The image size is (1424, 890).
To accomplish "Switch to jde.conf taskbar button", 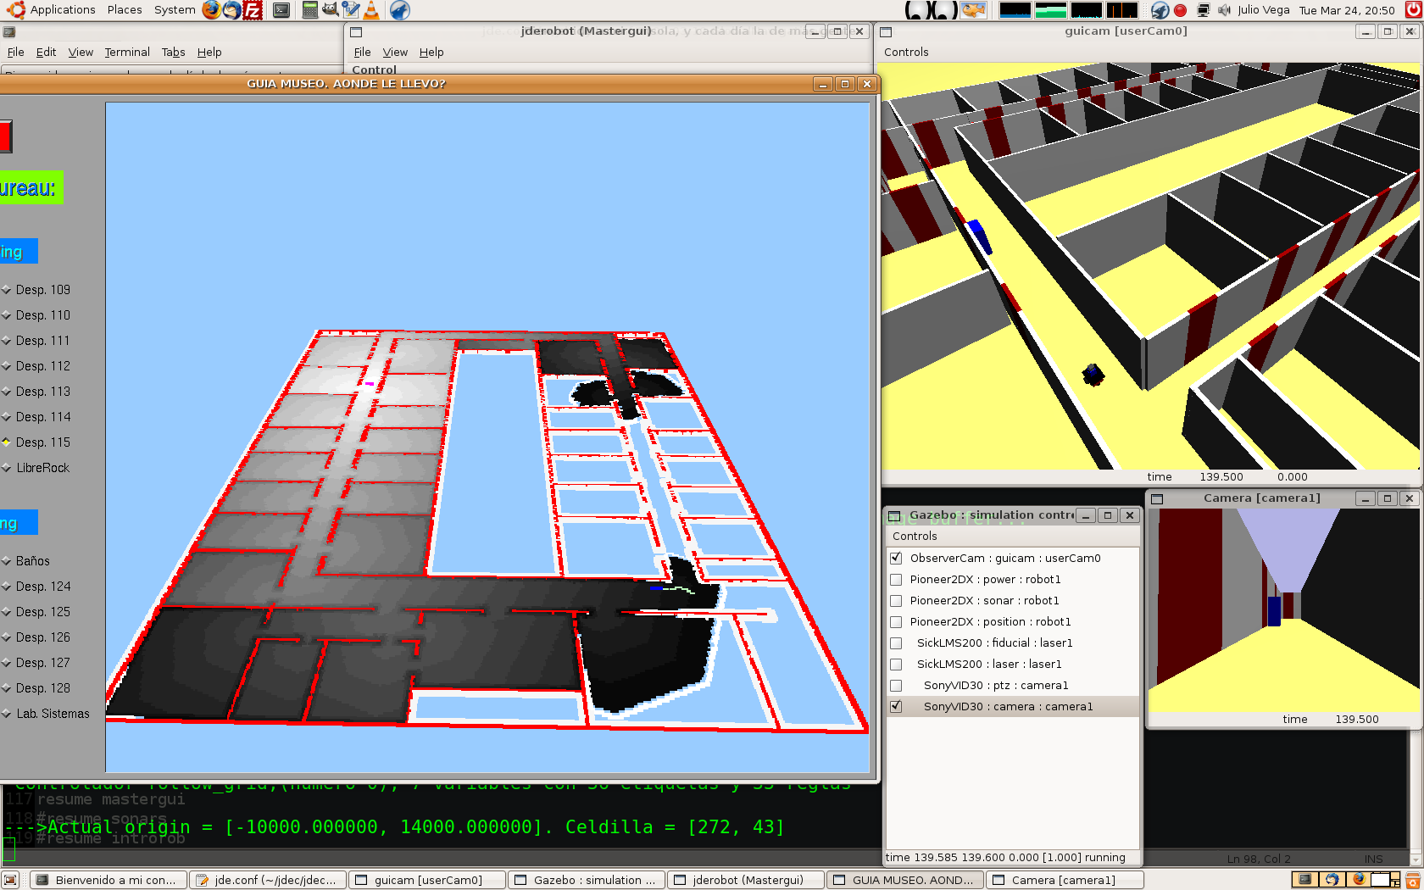I will pos(267,880).
